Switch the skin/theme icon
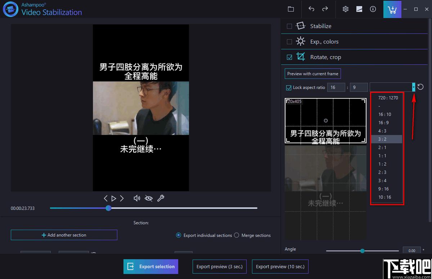432x279 pixels. point(359,9)
